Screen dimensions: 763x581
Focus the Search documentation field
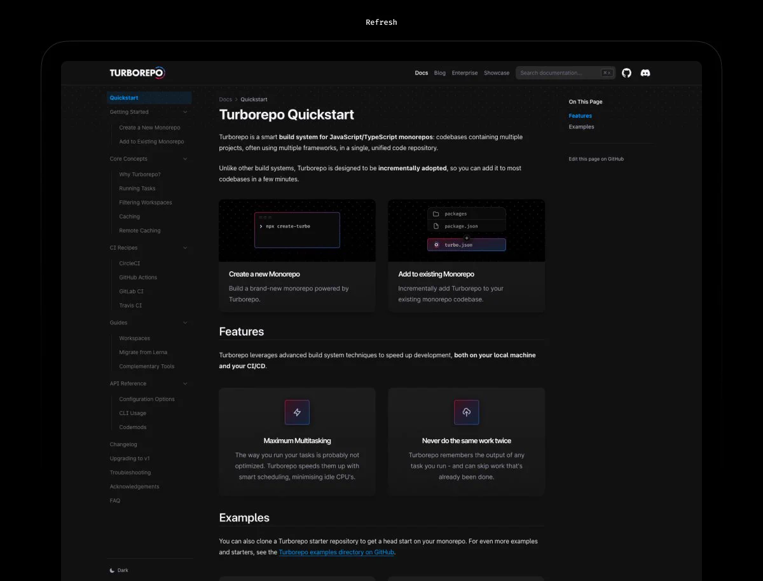coord(566,73)
